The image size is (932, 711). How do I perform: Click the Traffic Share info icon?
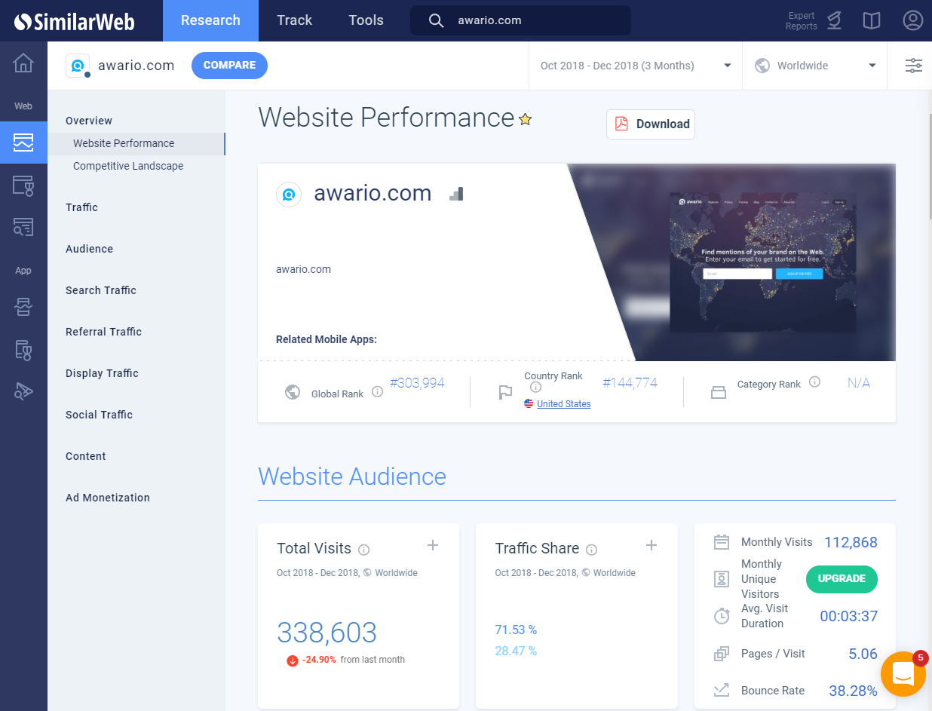coord(592,550)
